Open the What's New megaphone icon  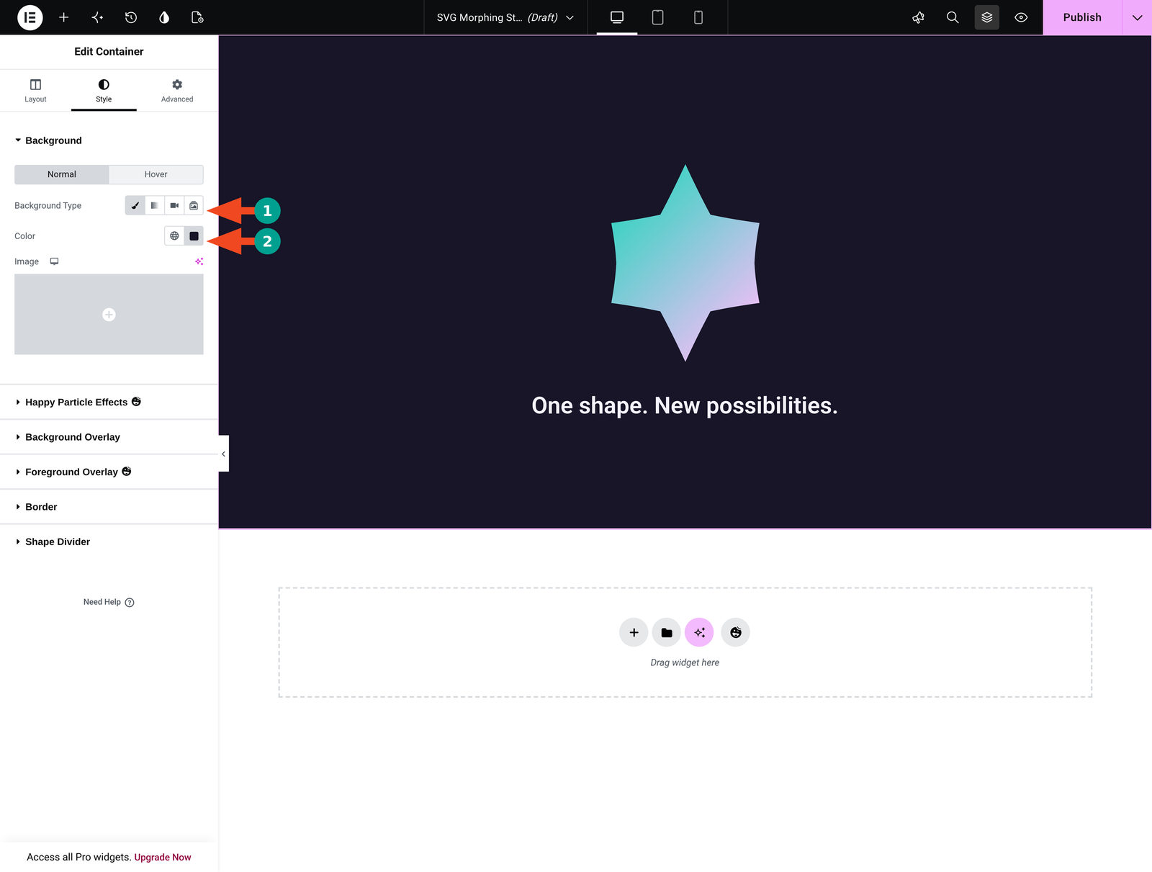pyautogui.click(x=918, y=17)
